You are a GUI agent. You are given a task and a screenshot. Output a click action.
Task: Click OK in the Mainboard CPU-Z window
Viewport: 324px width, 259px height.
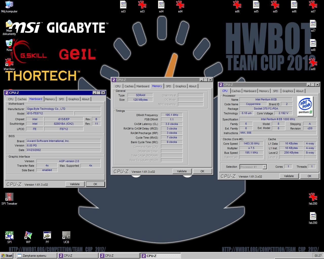95,184
